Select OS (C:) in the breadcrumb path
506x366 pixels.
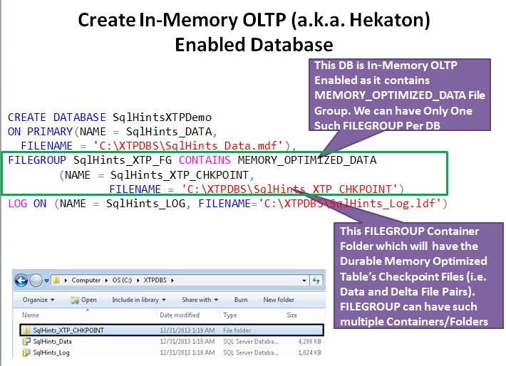coord(121,281)
